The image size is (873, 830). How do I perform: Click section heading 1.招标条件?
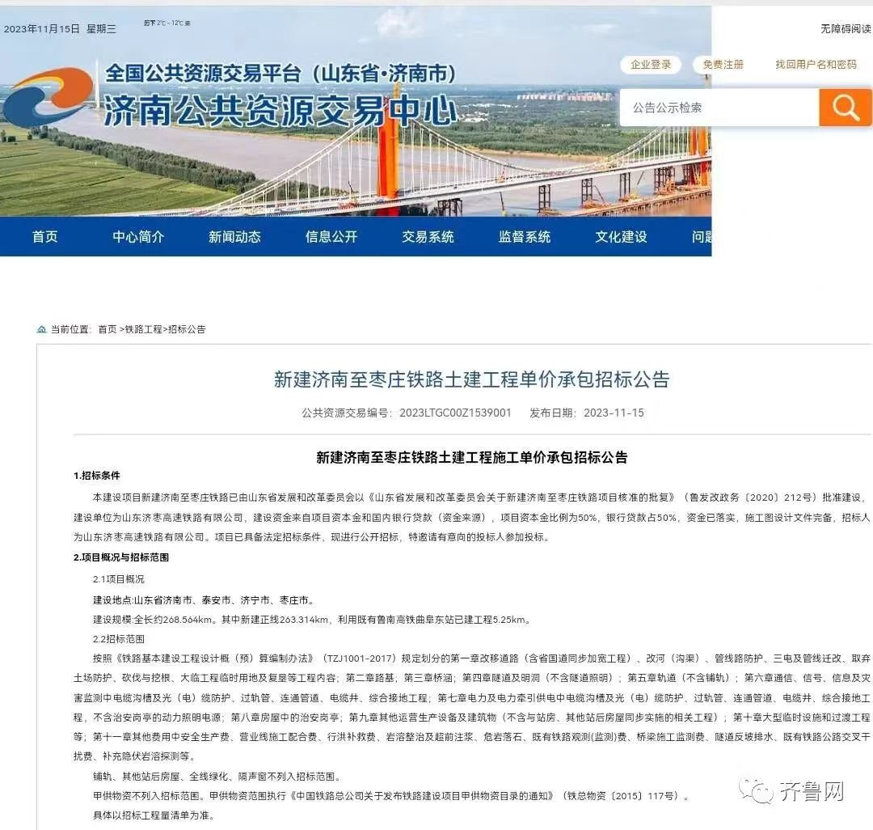pyautogui.click(x=97, y=476)
